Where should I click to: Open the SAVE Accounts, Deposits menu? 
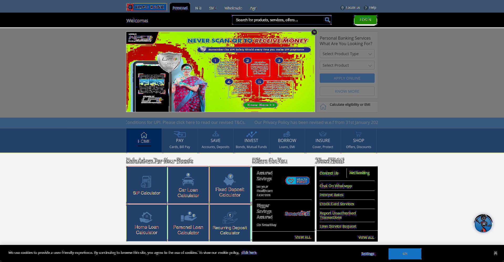[x=216, y=140]
